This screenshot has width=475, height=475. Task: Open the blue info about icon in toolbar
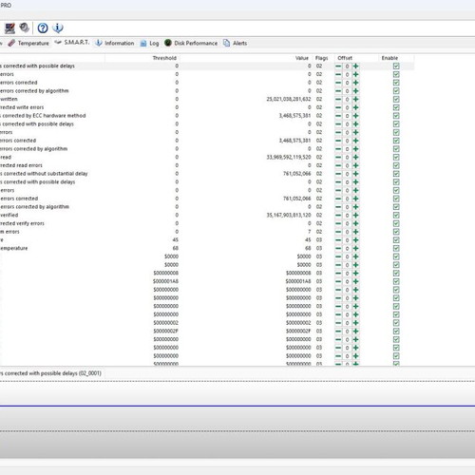58,28
